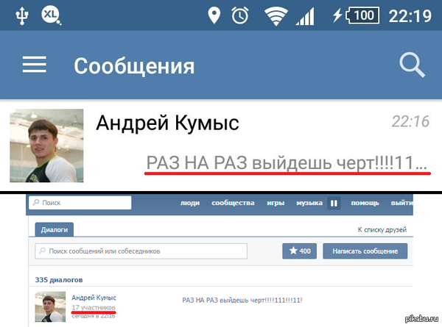
Task: Open the hamburger menu in Сообщения header
Action: click(35, 65)
